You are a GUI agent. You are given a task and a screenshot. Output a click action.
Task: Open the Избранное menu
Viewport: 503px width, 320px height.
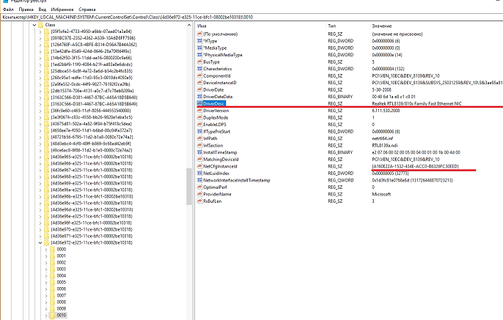click(x=67, y=11)
